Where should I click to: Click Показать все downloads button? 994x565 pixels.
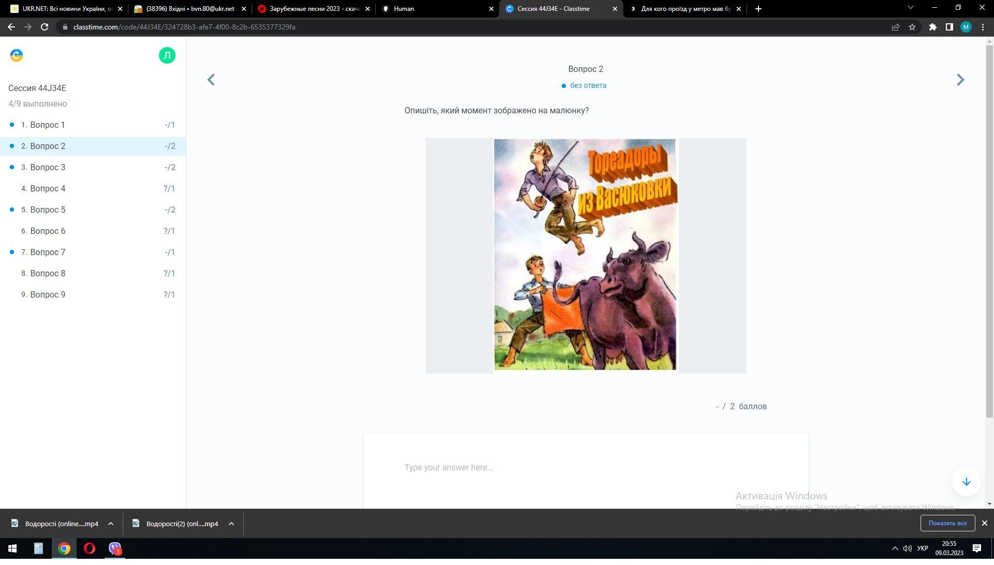[x=947, y=523]
